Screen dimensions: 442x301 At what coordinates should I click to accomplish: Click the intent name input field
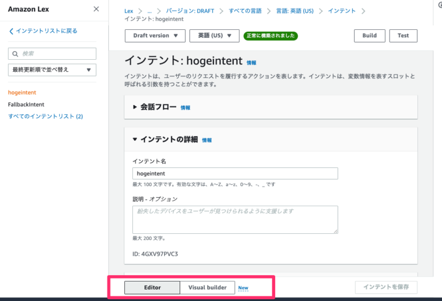point(235,173)
